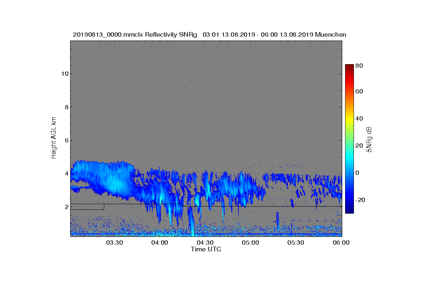Click the plot title text beginning 20190813_0000.mmclx
423x282 pixels.
[209, 35]
